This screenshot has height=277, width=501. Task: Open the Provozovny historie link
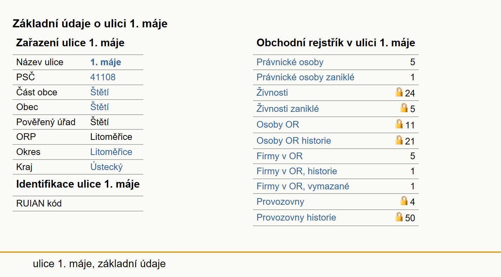[x=296, y=217]
